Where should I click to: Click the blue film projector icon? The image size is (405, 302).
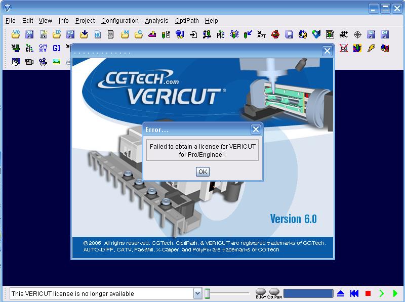(x=43, y=62)
